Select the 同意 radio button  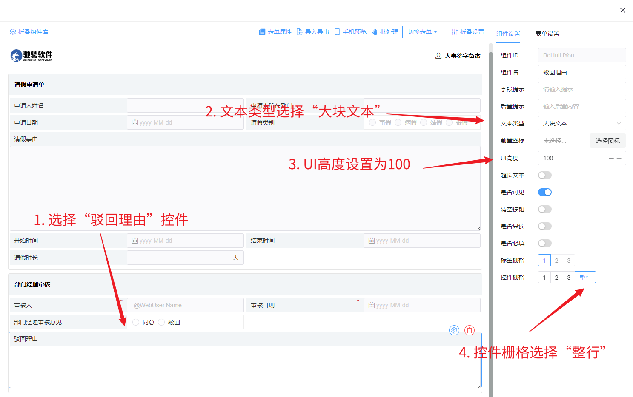(x=136, y=322)
